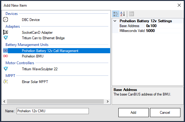Click the Prohelion Battery 12v chain icon
The width and height of the screenshot is (185, 122).
pyautogui.click(x=5, y=51)
